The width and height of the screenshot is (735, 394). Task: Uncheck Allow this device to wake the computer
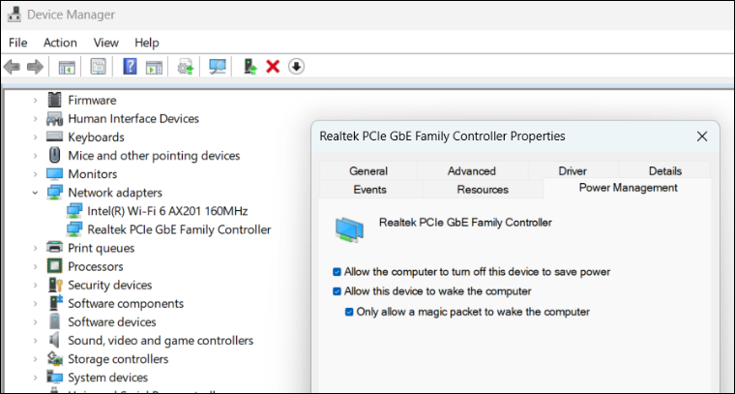pos(337,291)
